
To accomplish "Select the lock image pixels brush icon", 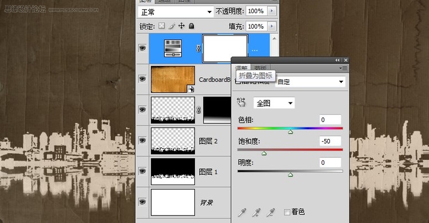I will pos(172,26).
